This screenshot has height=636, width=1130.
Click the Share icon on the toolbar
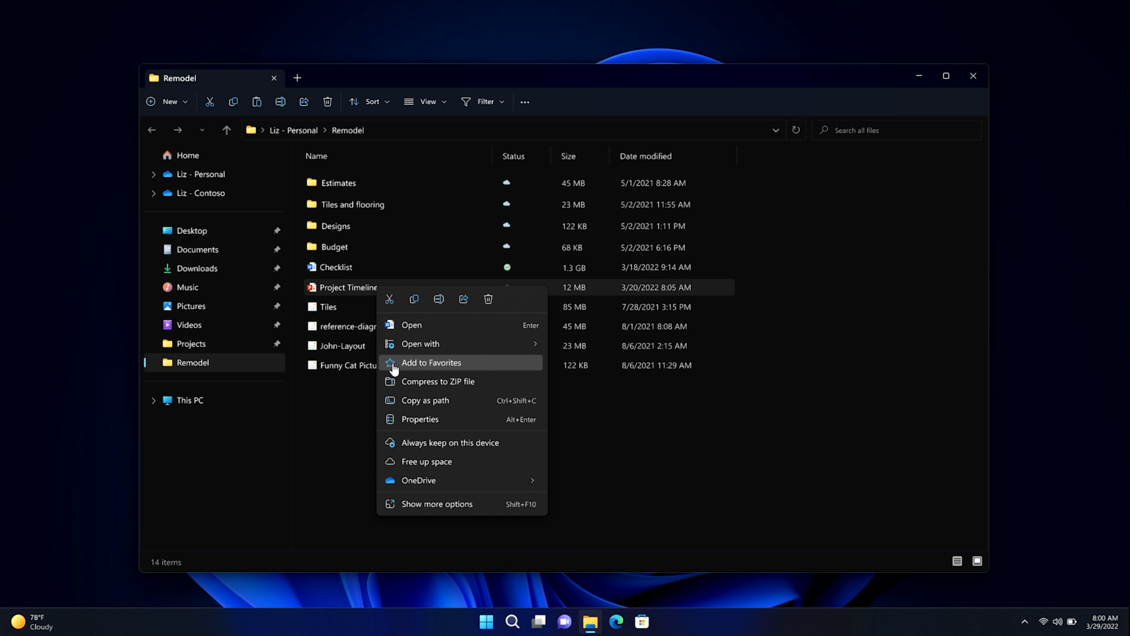(304, 102)
